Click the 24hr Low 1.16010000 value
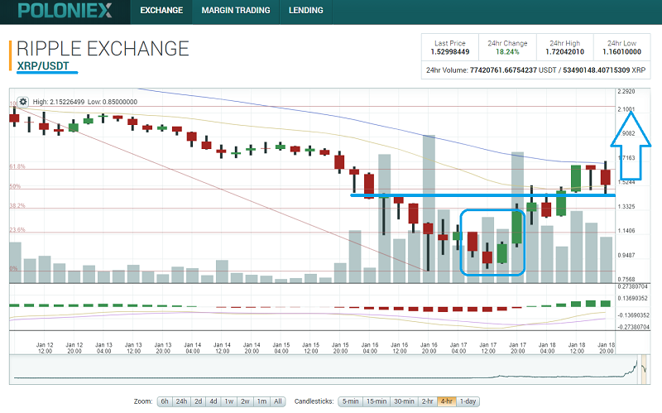This screenshot has width=662, height=413. (x=622, y=51)
